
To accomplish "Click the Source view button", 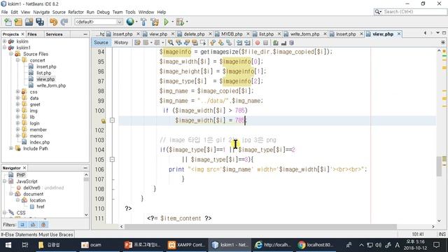I will (101, 42).
